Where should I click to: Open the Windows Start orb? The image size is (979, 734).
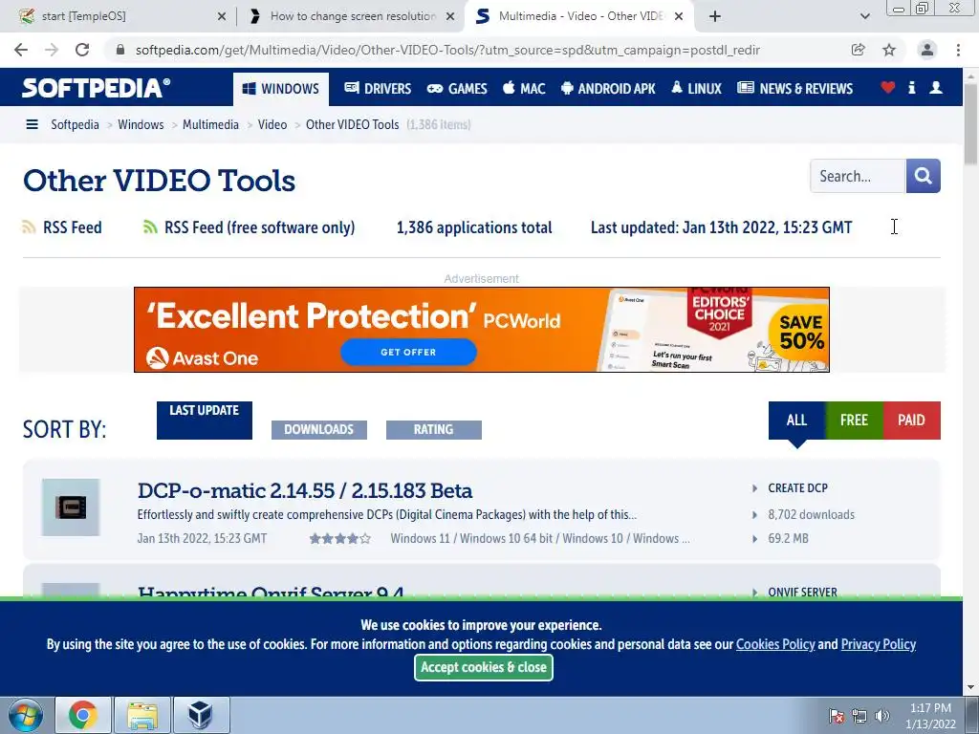[25, 715]
